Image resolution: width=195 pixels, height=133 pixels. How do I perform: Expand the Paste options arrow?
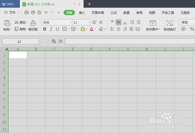click(11, 29)
